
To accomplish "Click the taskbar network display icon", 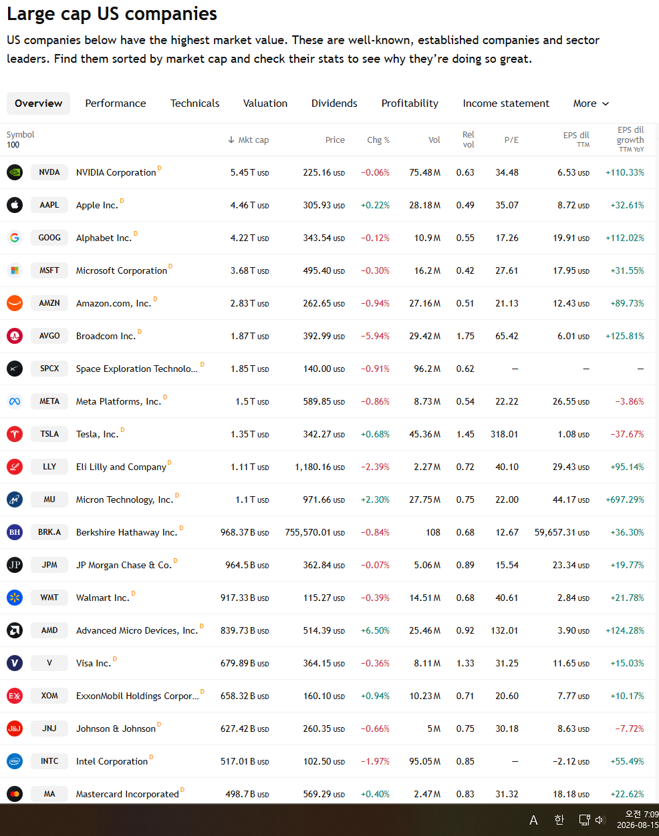I will [584, 820].
